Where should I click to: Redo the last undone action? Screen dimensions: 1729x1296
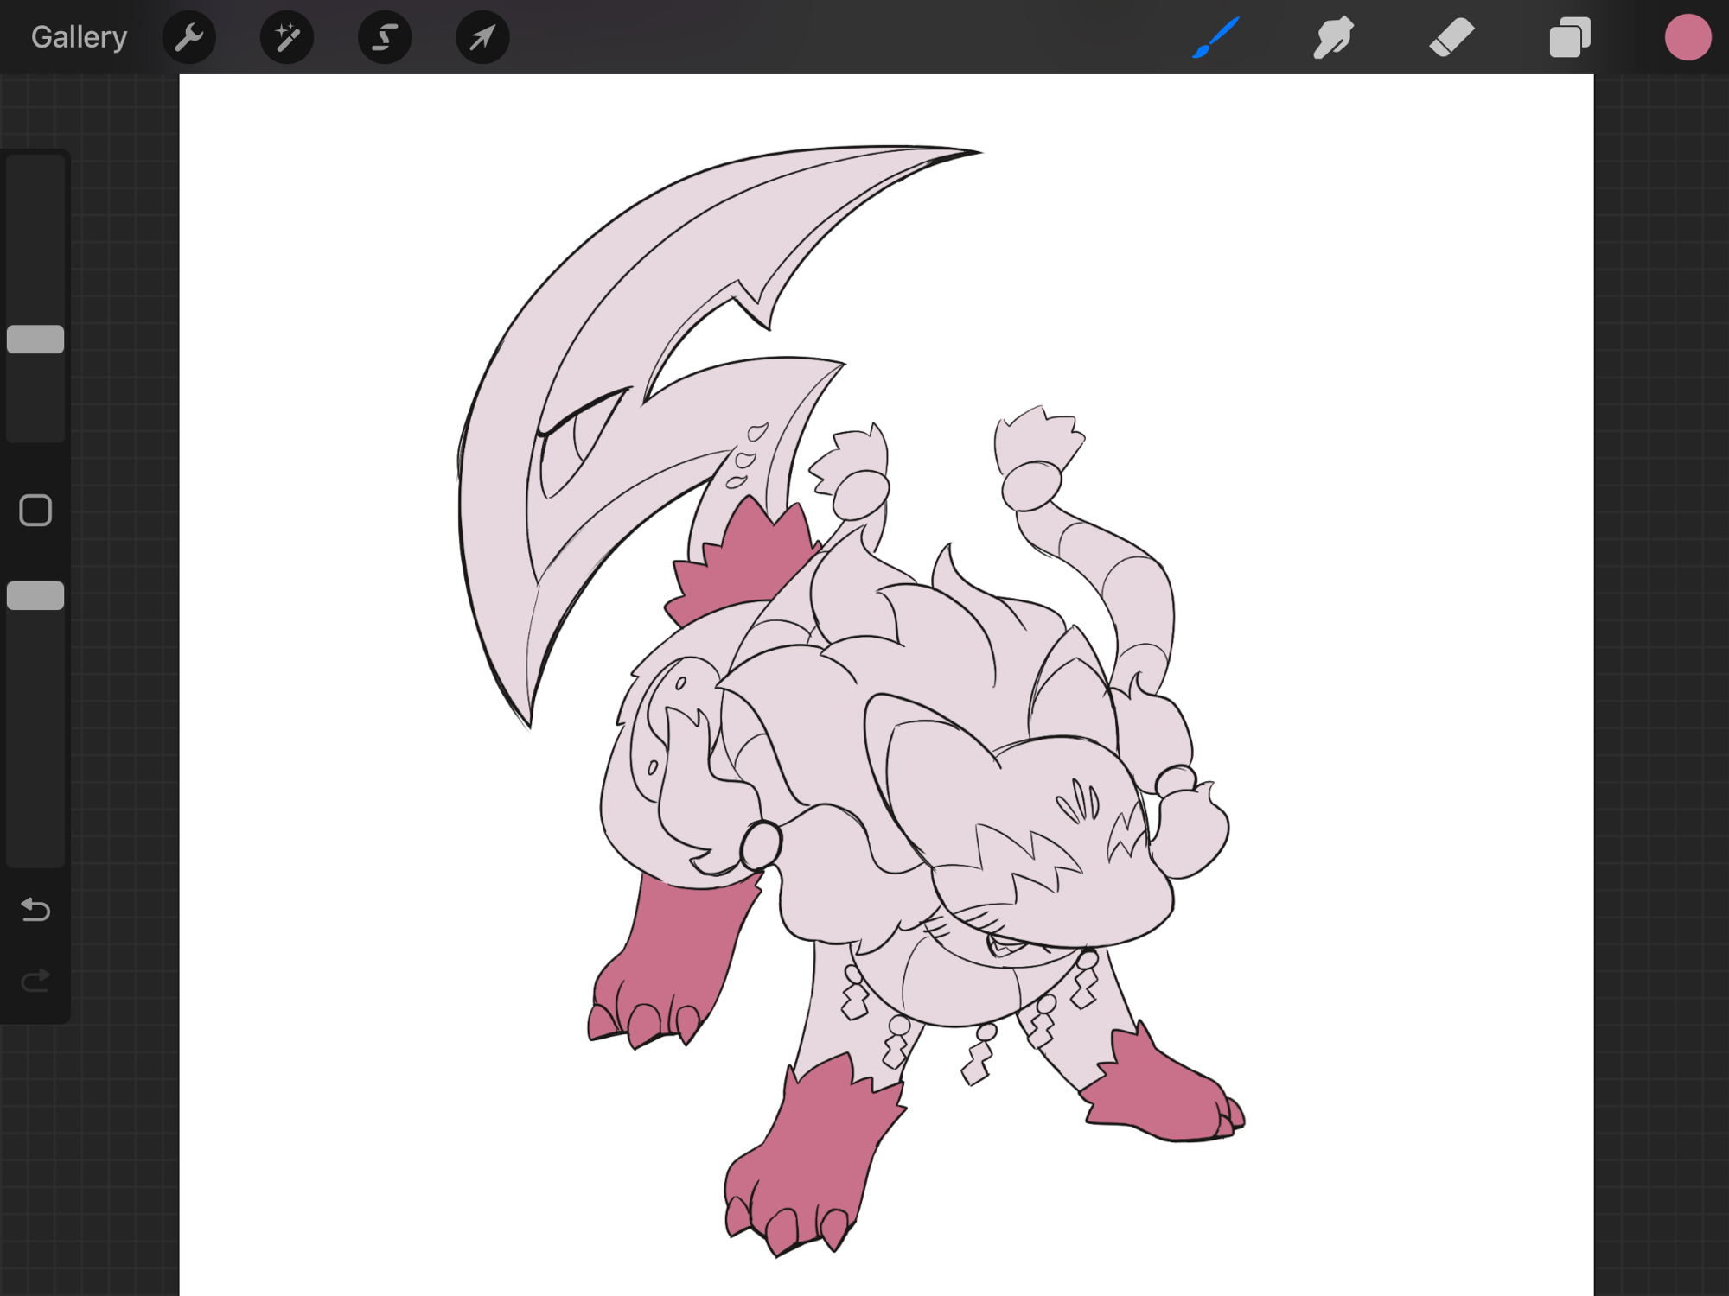pyautogui.click(x=35, y=980)
